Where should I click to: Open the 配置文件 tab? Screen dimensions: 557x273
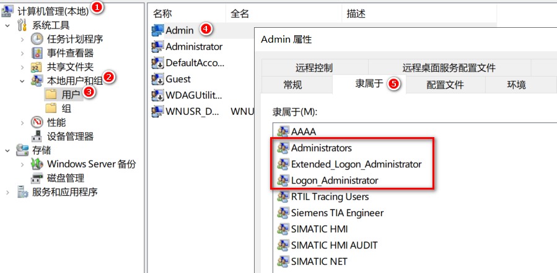click(x=445, y=85)
